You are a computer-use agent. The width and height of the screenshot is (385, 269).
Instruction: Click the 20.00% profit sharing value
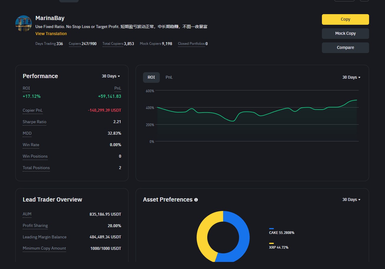[x=114, y=226]
